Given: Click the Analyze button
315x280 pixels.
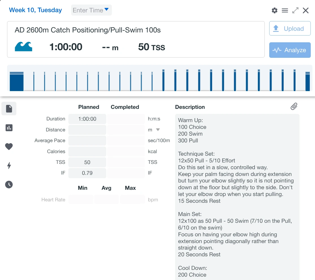Looking at the screenshot, I should click(x=290, y=50).
